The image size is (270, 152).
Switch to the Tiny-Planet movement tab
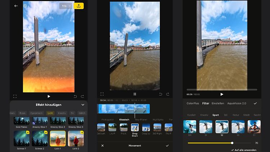tap(141, 120)
